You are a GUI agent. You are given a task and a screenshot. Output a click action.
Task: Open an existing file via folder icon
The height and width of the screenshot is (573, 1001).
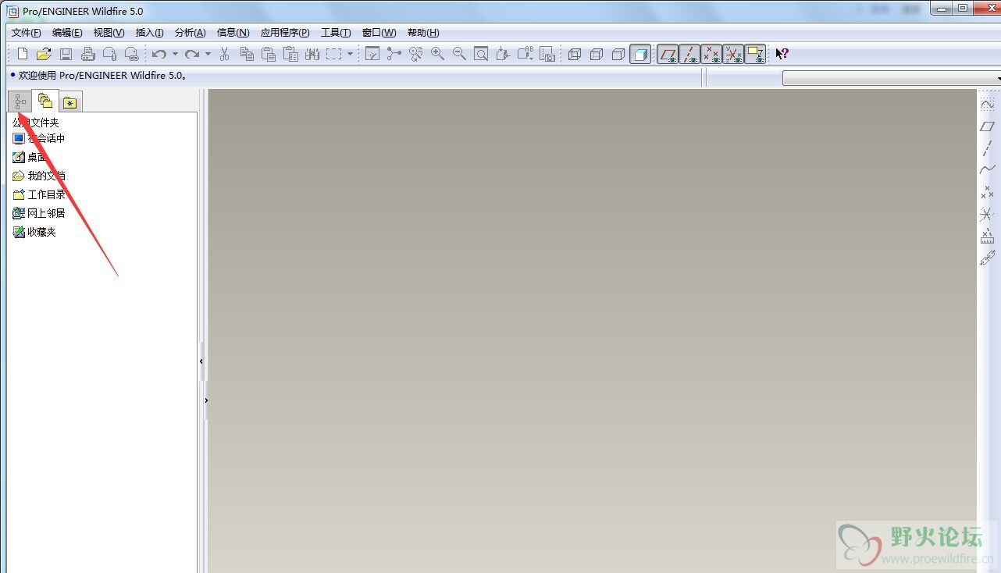[x=45, y=54]
